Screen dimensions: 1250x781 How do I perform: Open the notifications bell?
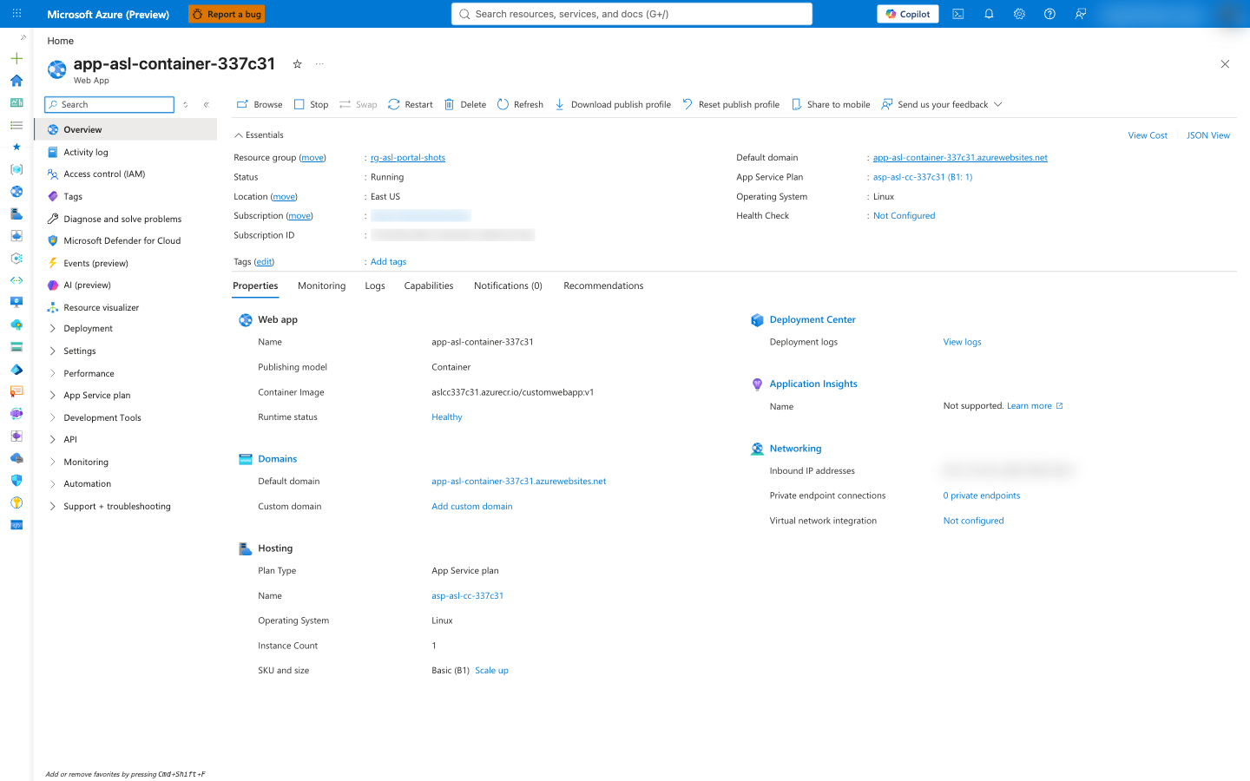989,14
